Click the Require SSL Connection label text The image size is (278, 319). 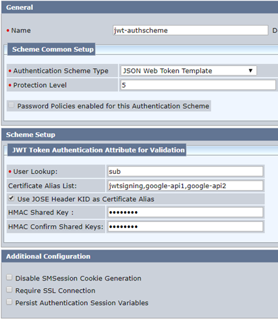pos(55,291)
